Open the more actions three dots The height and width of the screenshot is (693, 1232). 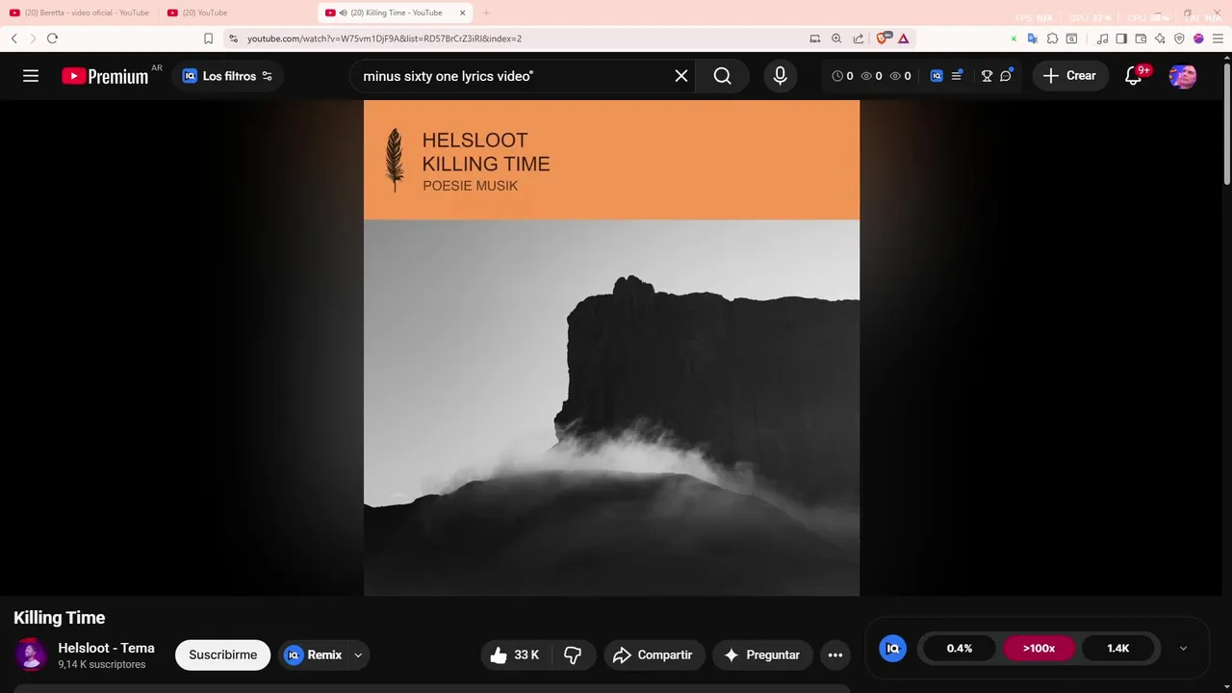coord(835,654)
